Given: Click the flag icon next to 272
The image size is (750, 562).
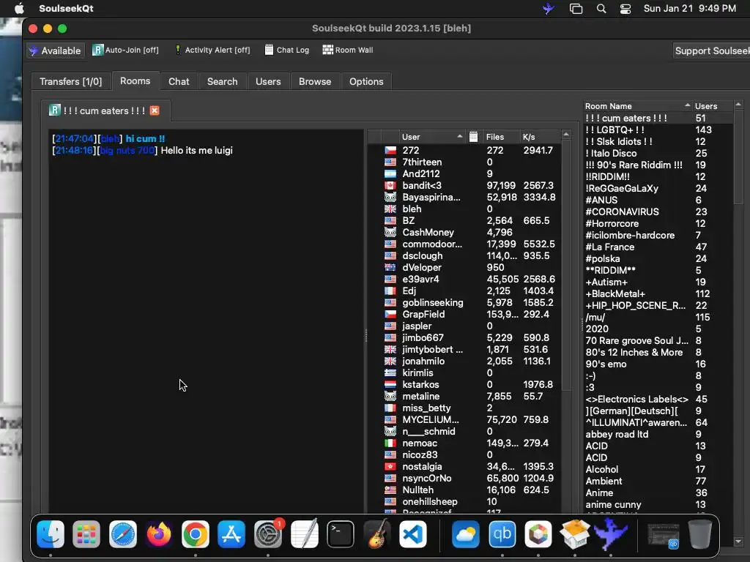Looking at the screenshot, I should [x=390, y=151].
